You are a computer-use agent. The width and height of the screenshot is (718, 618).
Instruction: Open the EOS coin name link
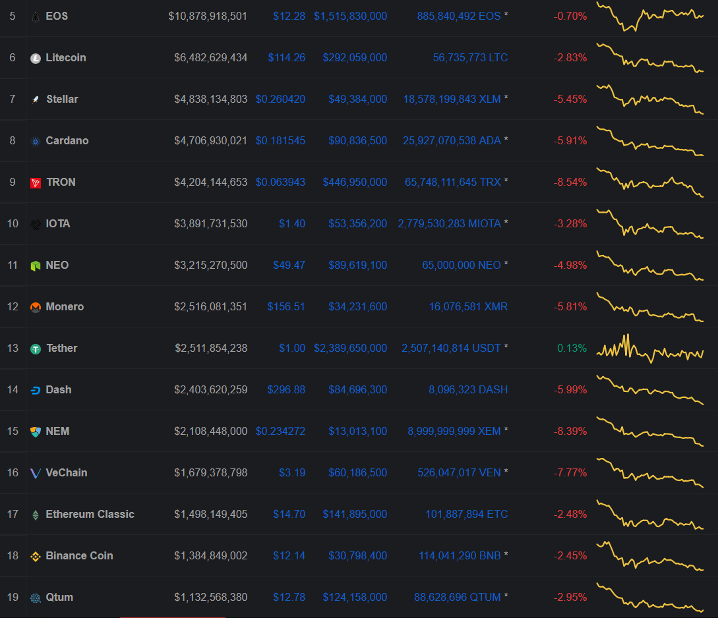(x=57, y=16)
